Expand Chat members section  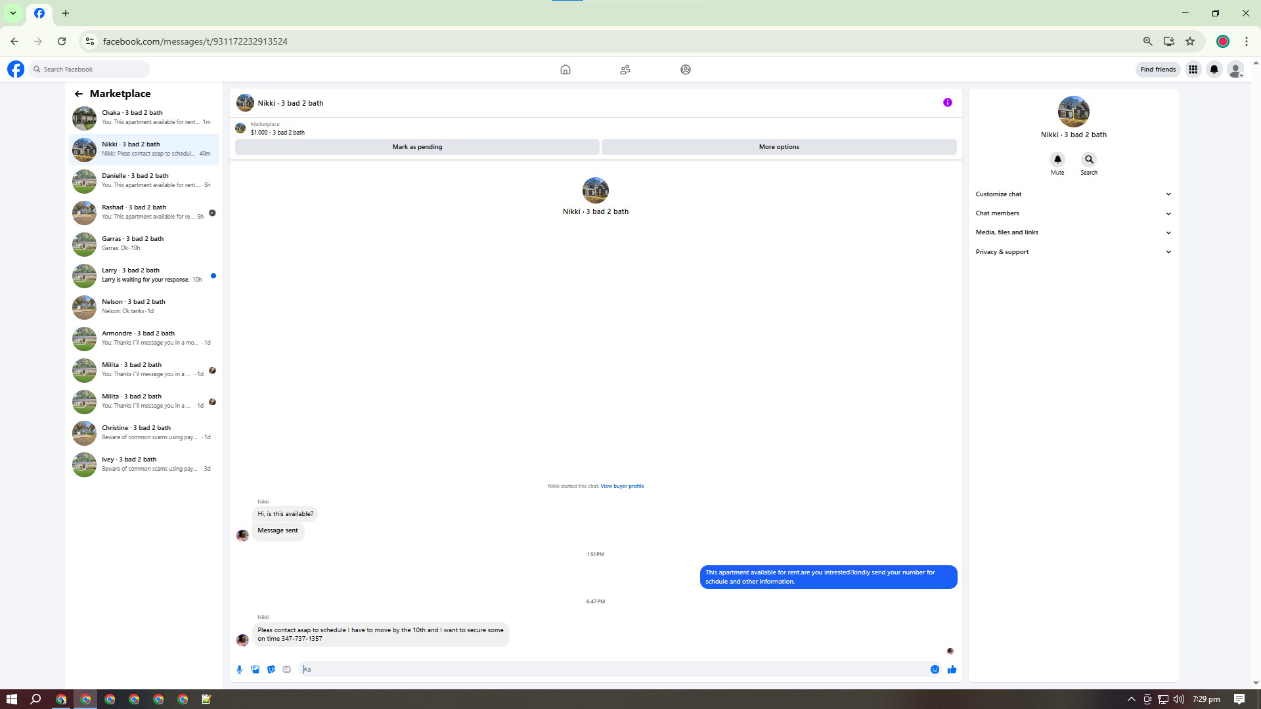point(1073,213)
